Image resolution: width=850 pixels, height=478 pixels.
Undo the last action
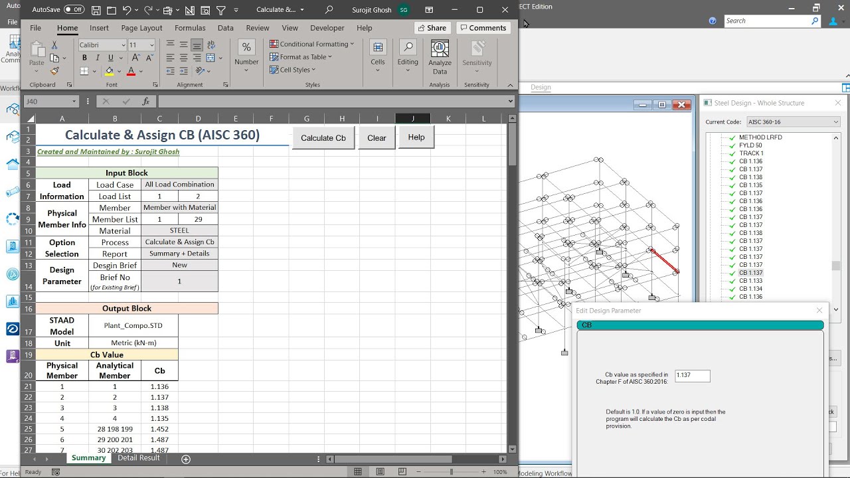point(126,10)
